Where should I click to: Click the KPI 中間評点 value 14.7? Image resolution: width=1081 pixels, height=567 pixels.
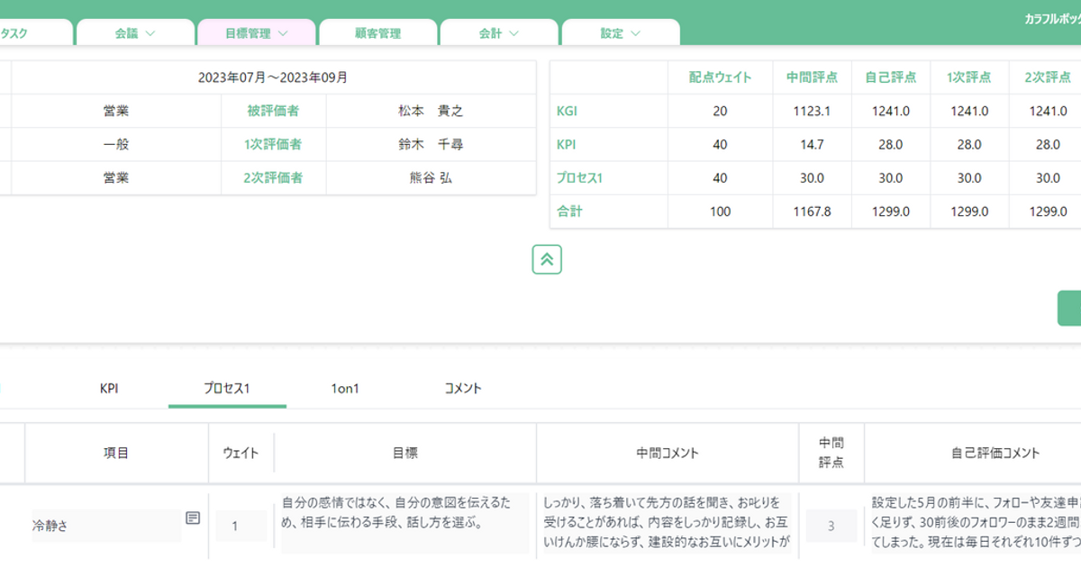click(813, 144)
